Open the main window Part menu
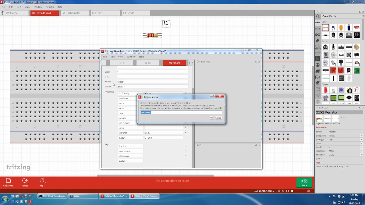The image size is (365, 205). (19, 7)
